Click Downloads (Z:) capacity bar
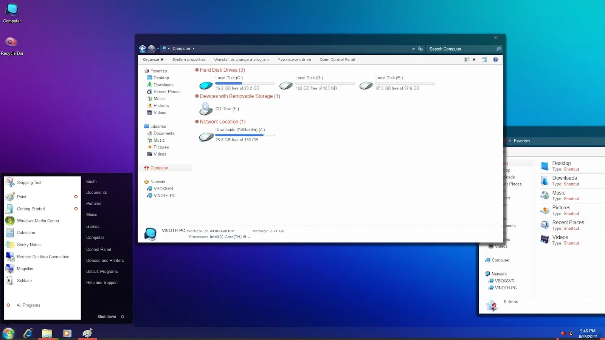Image resolution: width=605 pixels, height=340 pixels. [245, 135]
